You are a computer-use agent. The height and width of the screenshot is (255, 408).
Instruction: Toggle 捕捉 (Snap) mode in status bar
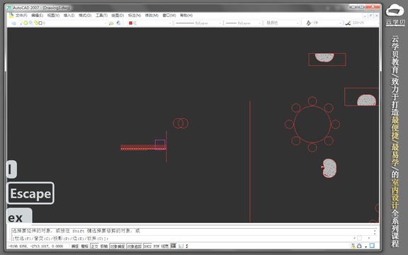pyautogui.click(x=75, y=246)
